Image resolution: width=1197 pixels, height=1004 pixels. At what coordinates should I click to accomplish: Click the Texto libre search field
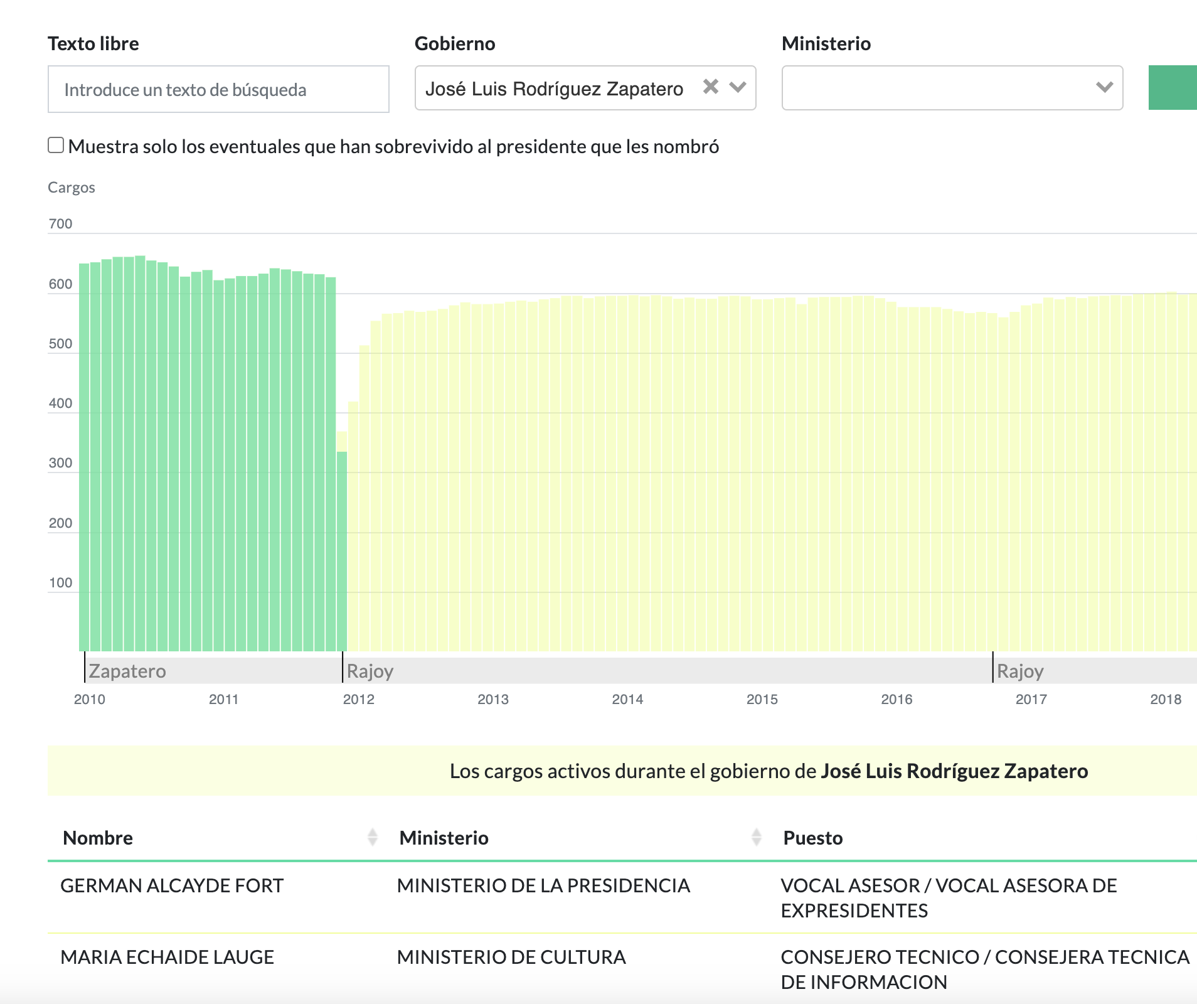(218, 90)
